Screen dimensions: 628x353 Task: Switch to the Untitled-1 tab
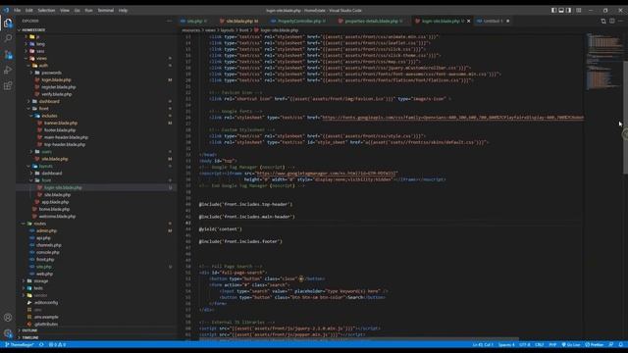[x=494, y=21]
